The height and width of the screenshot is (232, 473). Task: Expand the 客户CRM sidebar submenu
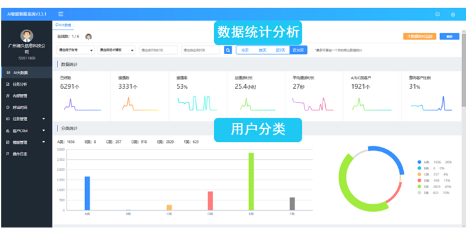click(26, 131)
